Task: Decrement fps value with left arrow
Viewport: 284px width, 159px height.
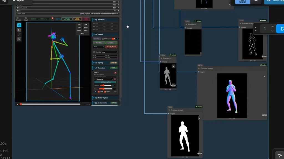Action: tap(17, 11)
